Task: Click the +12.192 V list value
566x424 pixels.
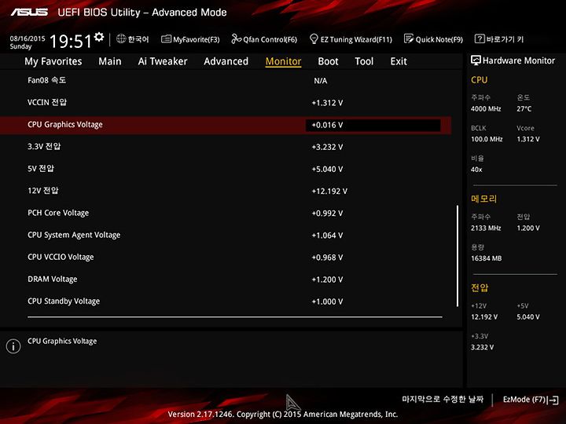Action: coord(329,192)
